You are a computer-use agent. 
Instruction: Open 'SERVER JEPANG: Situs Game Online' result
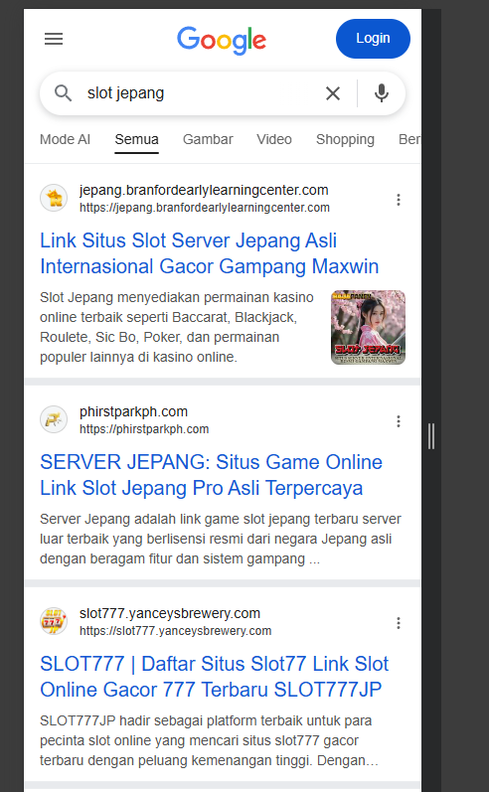(x=211, y=475)
